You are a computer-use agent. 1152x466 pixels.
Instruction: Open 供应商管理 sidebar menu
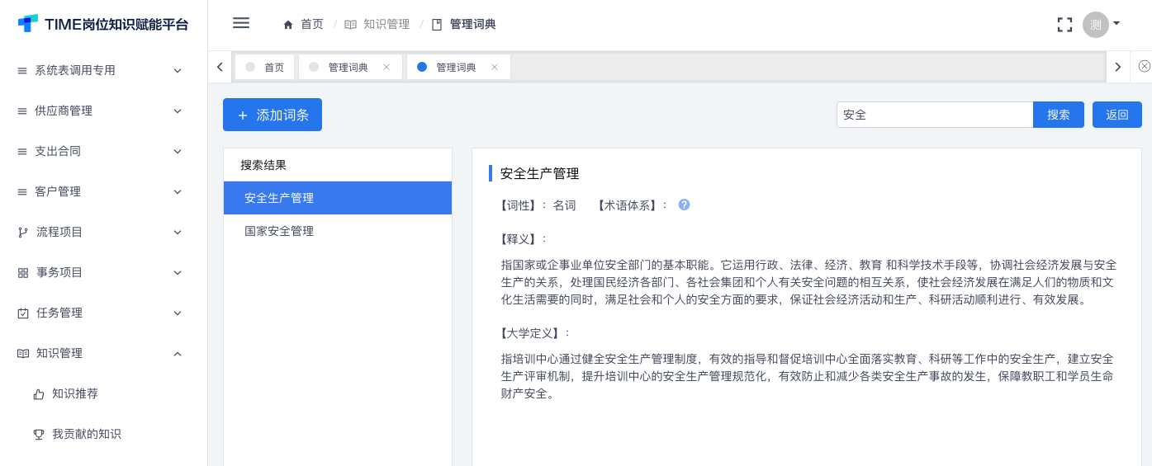tap(103, 111)
